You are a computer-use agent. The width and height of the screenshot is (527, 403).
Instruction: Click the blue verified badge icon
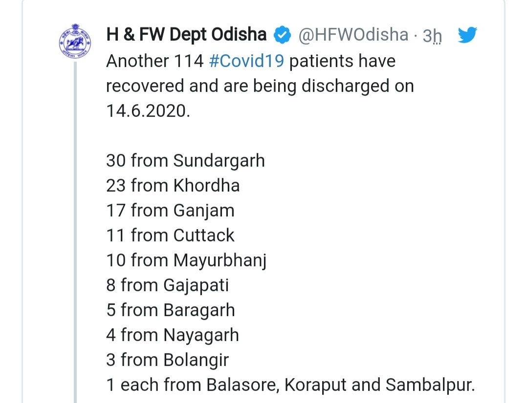[283, 35]
